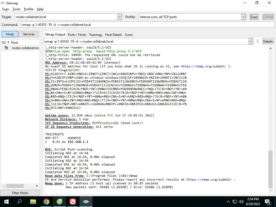This screenshot has height=207, width=276.
Task: Expand the Profile dropdown arrow
Action: click(x=243, y=17)
